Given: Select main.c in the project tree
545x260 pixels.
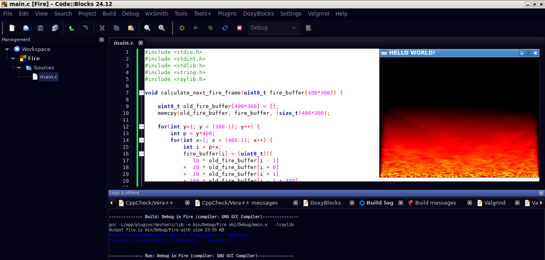Looking at the screenshot, I should coord(48,77).
